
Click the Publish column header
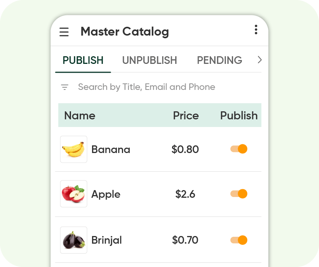click(239, 116)
